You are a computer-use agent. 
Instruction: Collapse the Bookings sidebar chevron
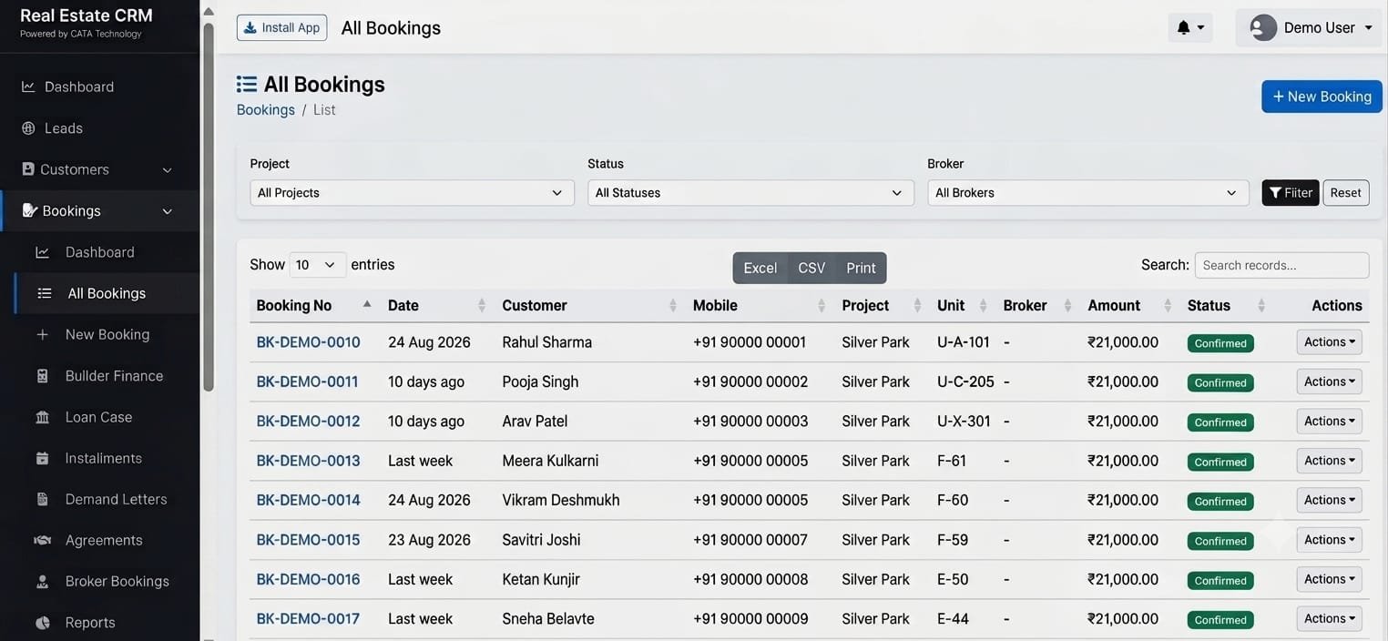tap(168, 211)
